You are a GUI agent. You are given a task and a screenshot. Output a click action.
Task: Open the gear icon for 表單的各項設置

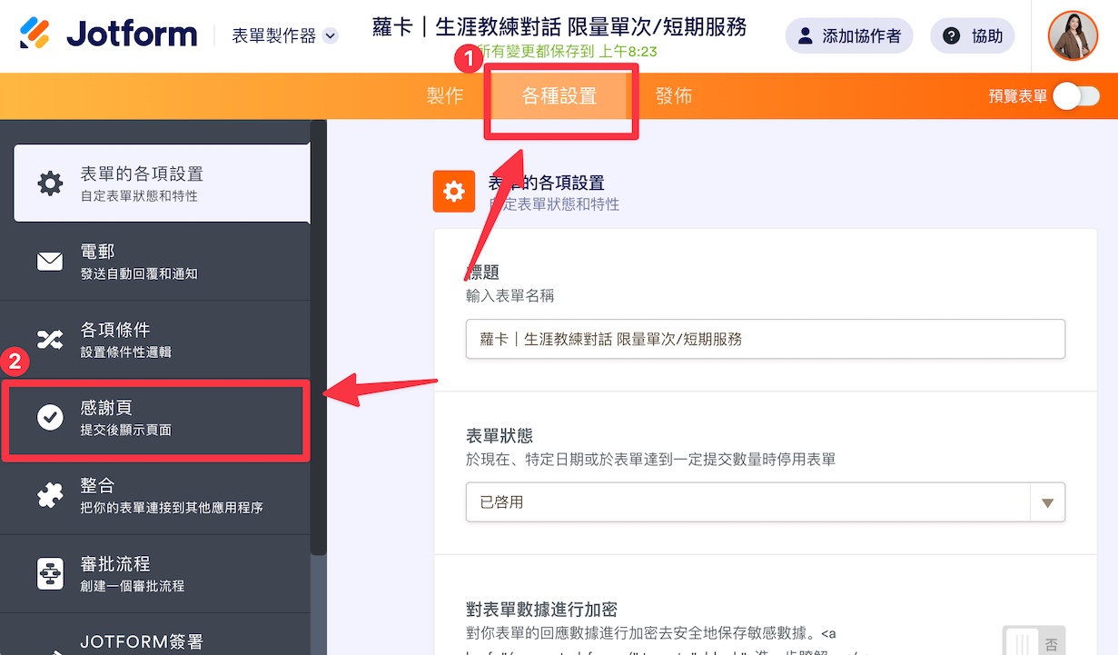(x=50, y=184)
